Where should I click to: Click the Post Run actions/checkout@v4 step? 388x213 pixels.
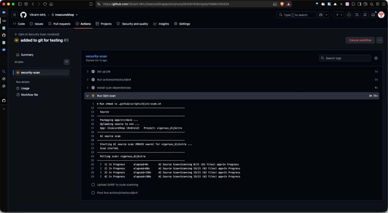(x=117, y=193)
